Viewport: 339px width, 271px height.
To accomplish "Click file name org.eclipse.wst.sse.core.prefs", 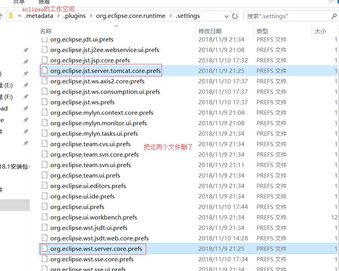I will point(92,259).
